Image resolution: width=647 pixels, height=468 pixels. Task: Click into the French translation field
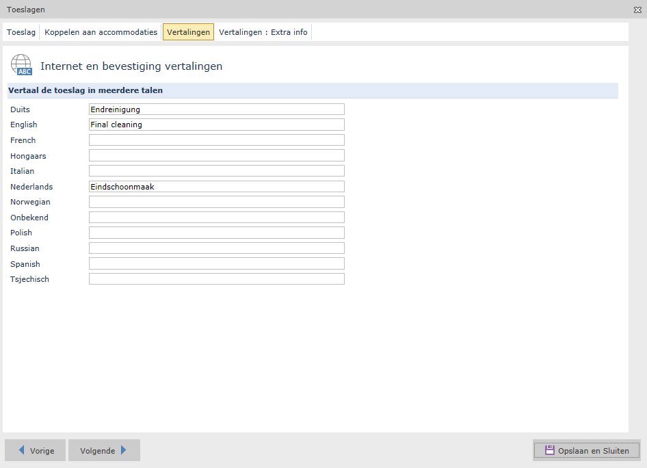pyautogui.click(x=216, y=140)
